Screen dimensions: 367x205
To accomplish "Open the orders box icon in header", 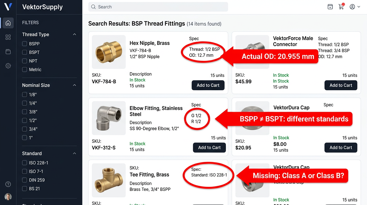I will pos(330,7).
